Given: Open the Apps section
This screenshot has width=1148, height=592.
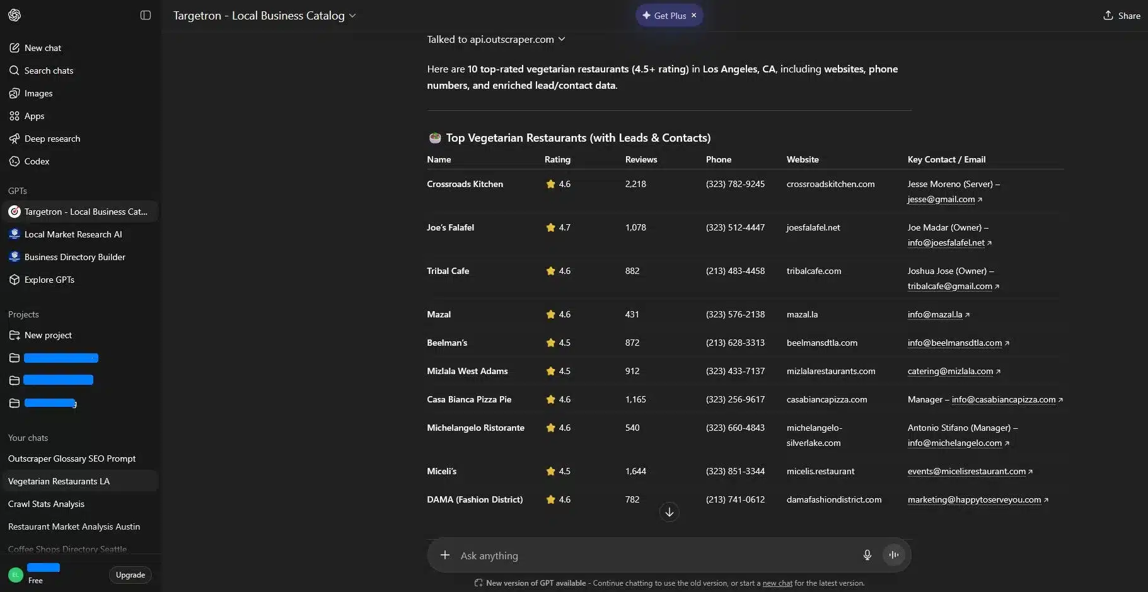Looking at the screenshot, I should coord(34,116).
